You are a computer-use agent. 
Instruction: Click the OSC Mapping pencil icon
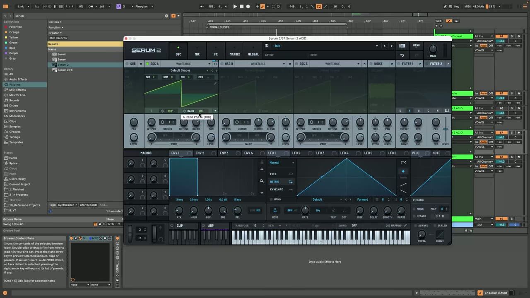[x=405, y=226]
